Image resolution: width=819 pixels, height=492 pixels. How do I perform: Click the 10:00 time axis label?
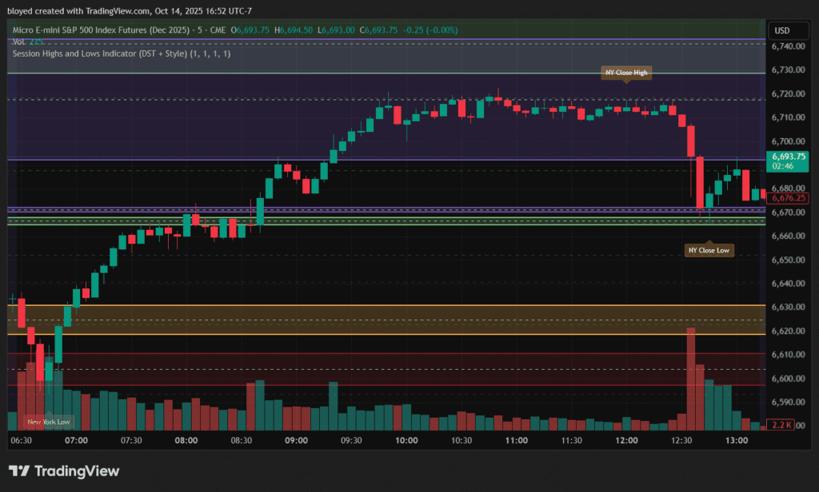406,441
